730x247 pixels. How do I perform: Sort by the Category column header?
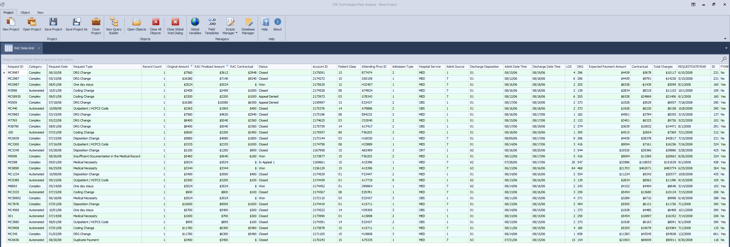[37, 67]
